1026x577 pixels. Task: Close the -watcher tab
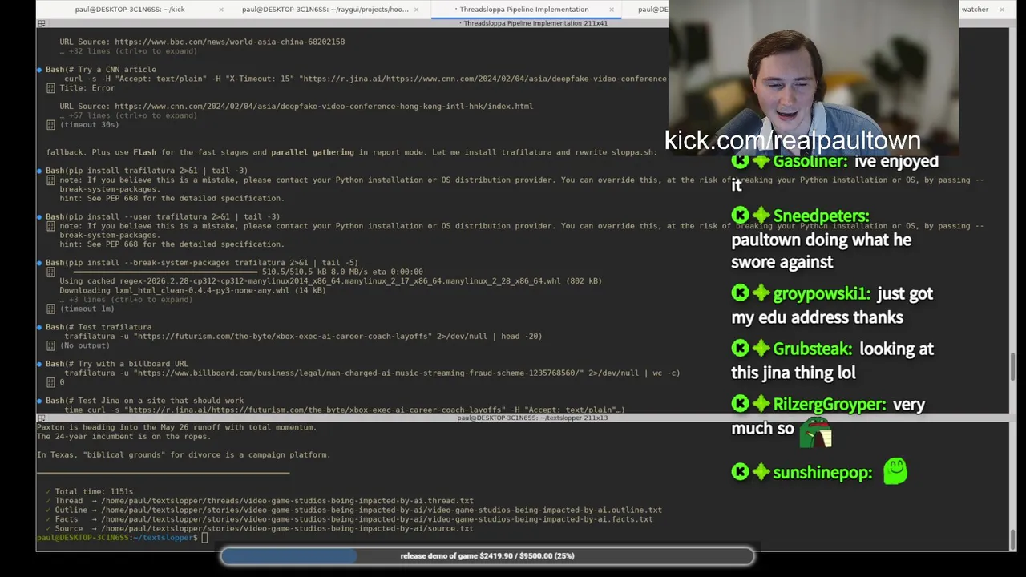(x=1002, y=10)
